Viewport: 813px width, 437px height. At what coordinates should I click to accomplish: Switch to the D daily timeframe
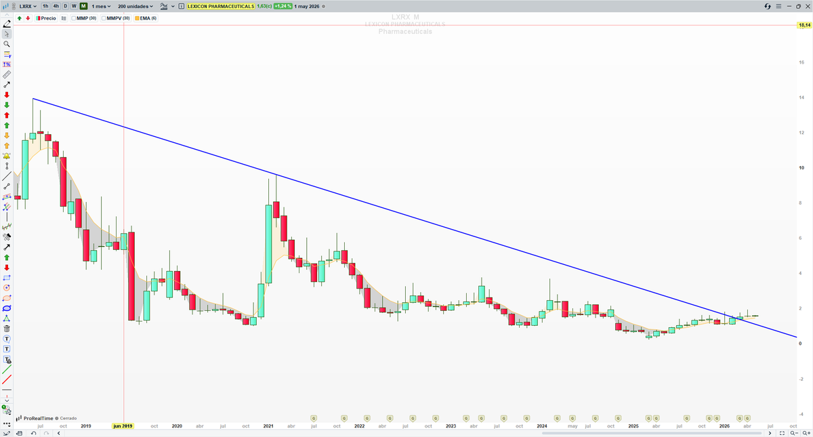pyautogui.click(x=65, y=6)
